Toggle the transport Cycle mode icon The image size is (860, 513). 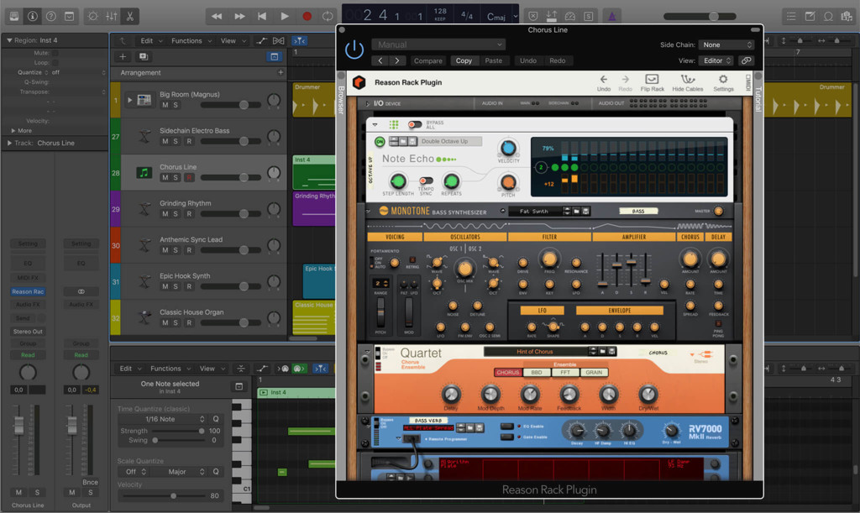click(327, 16)
